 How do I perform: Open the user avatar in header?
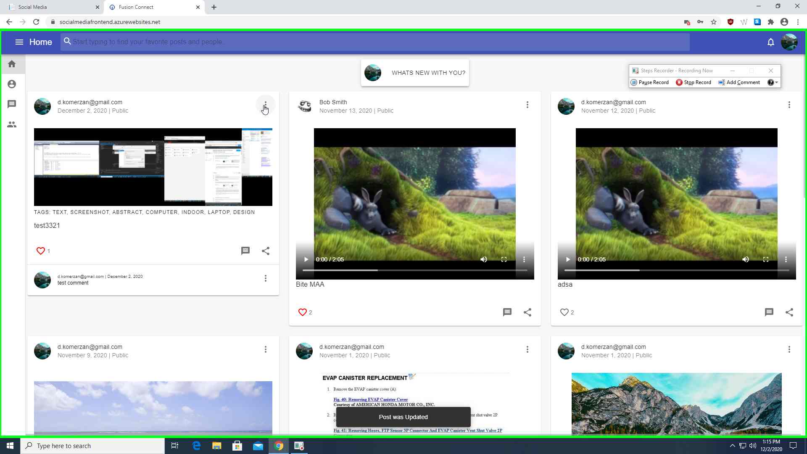tap(789, 42)
